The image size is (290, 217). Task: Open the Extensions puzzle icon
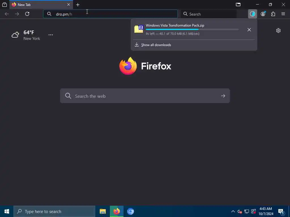pyautogui.click(x=273, y=14)
